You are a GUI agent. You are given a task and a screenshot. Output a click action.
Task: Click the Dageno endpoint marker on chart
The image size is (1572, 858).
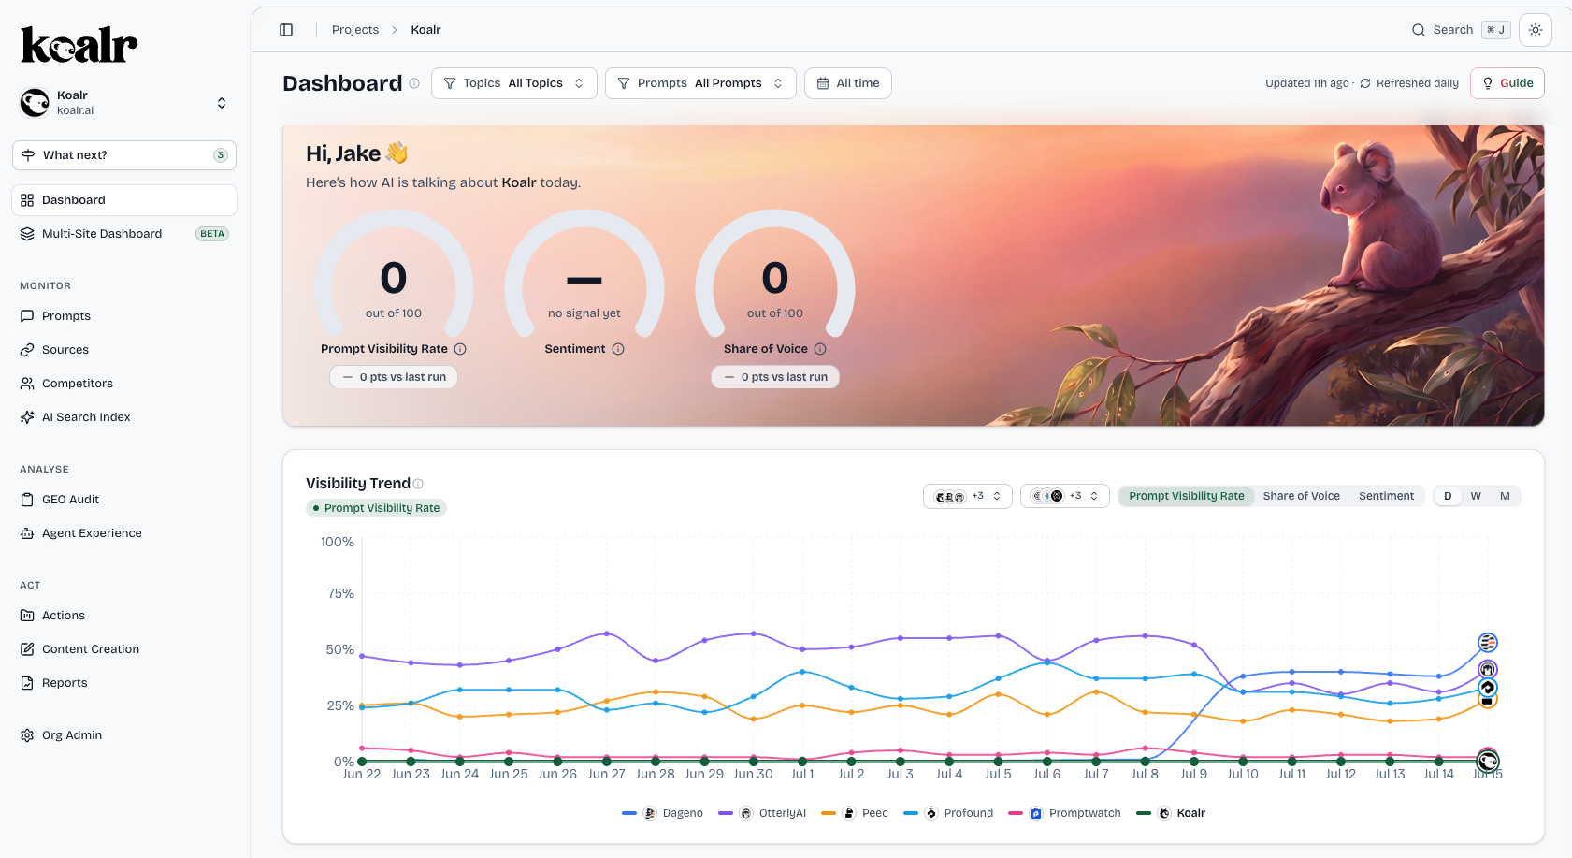pos(1488,643)
